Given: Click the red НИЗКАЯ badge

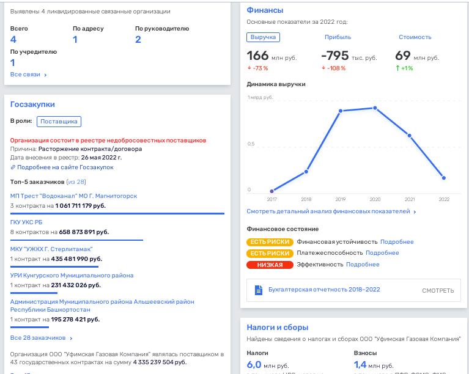Looking at the screenshot, I should click(x=270, y=265).
